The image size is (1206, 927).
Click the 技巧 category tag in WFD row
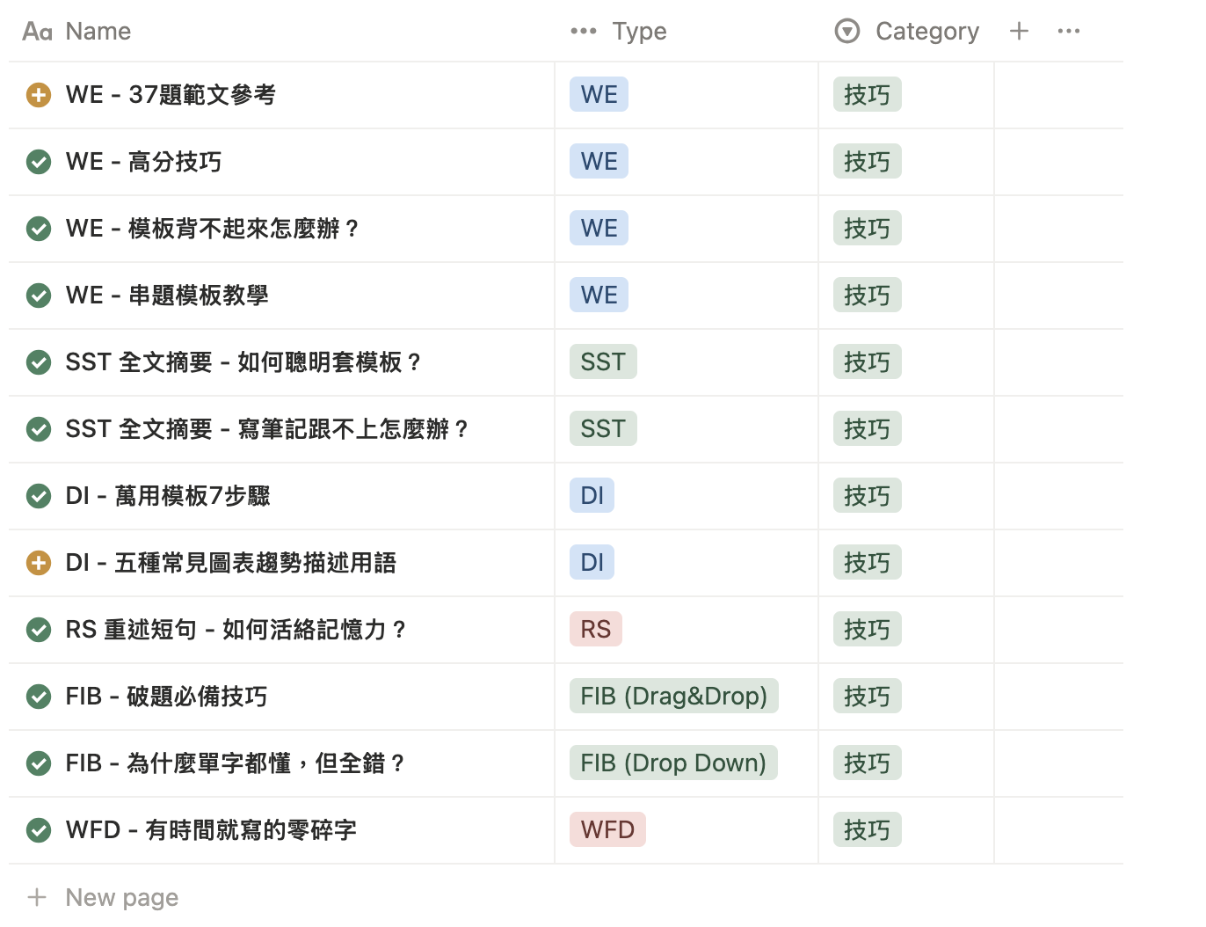click(x=868, y=830)
